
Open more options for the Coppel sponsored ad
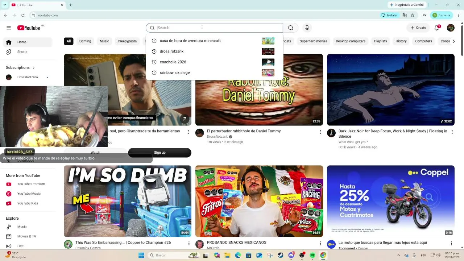coord(451,243)
